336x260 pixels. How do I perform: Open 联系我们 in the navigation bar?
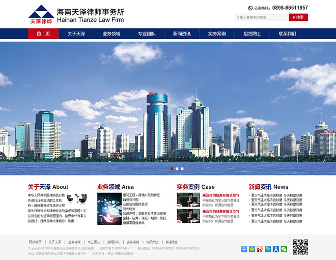point(287,34)
